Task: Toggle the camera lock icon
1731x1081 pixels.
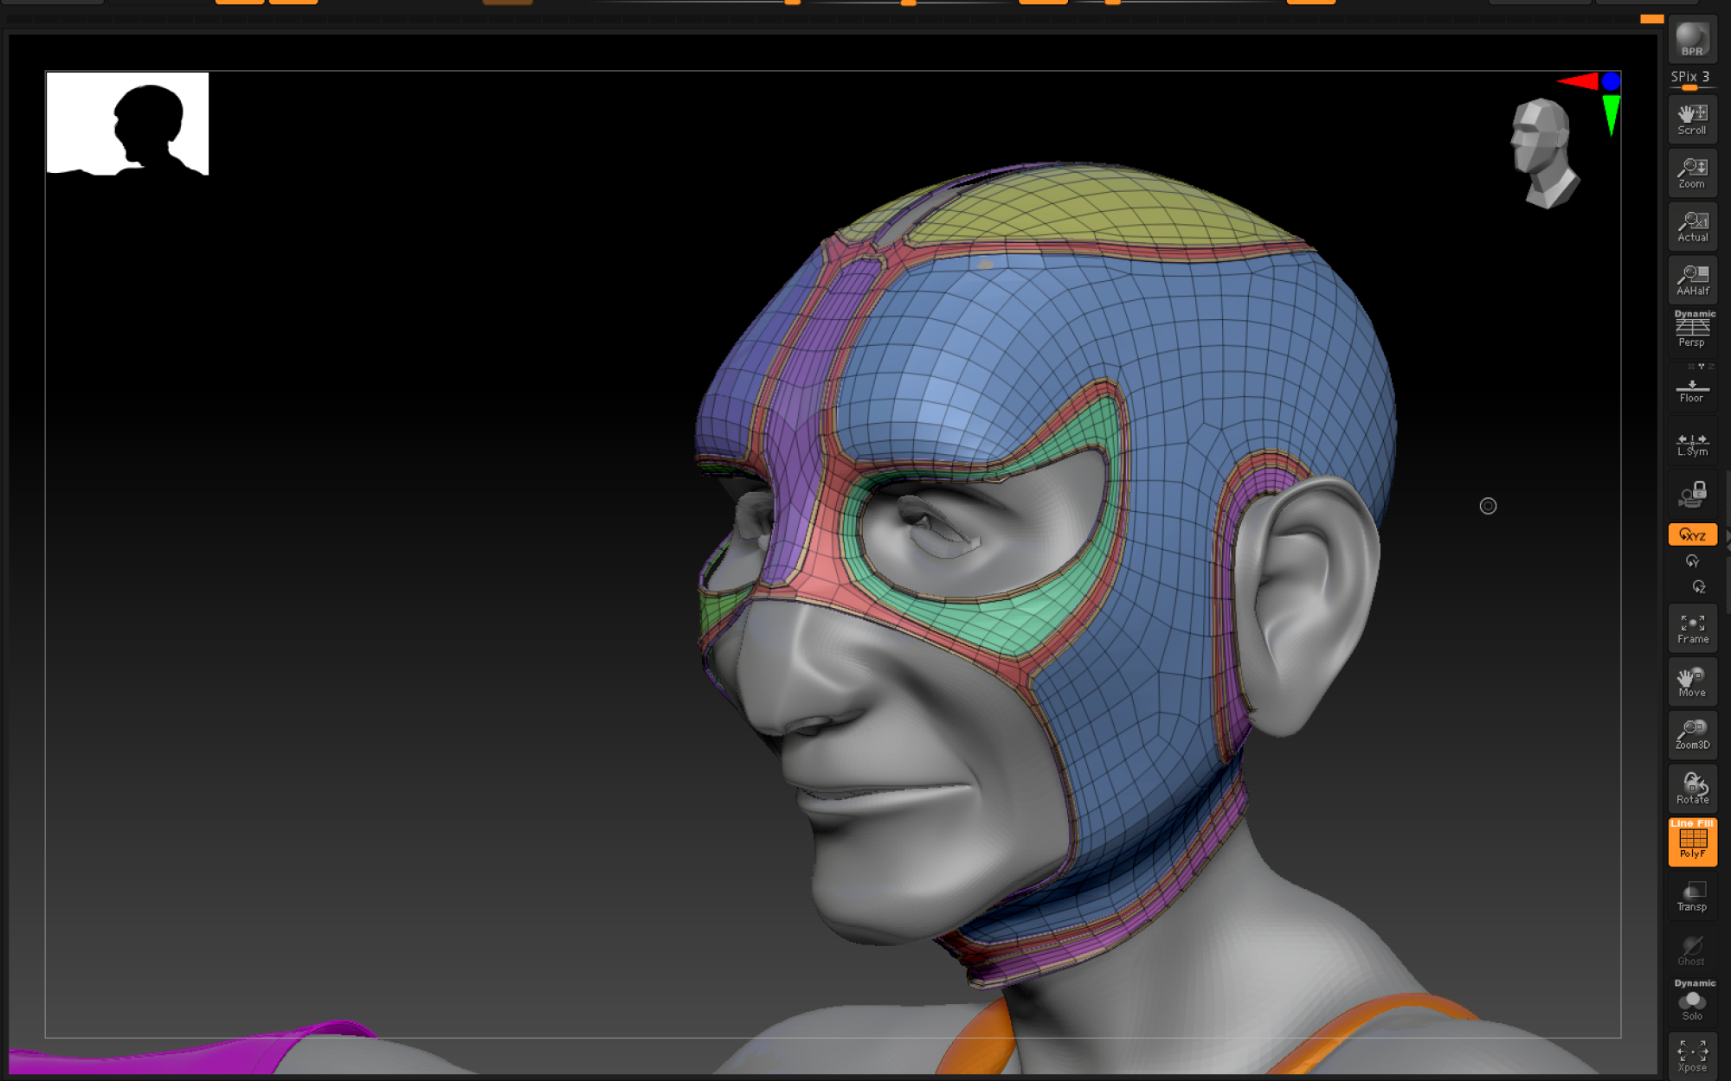Action: (1692, 495)
